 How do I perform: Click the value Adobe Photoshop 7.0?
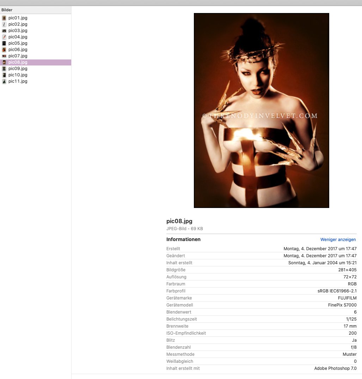335,368
